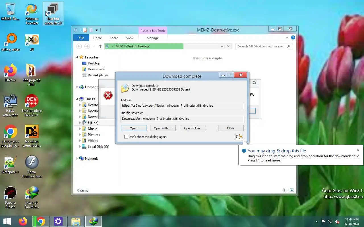Collapse the Favorites tree group
Screen dimensions: 364x227
(77, 57)
